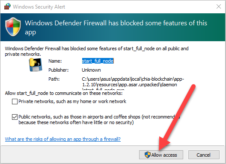Click the UAC shield on Allow access
This screenshot has height=164, width=226.
pos(148,155)
